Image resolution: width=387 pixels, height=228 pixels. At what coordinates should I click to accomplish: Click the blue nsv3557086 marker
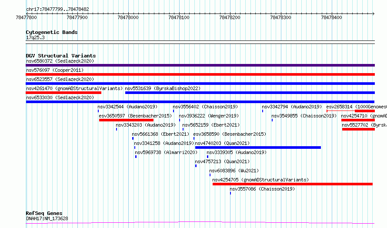click(x=230, y=193)
